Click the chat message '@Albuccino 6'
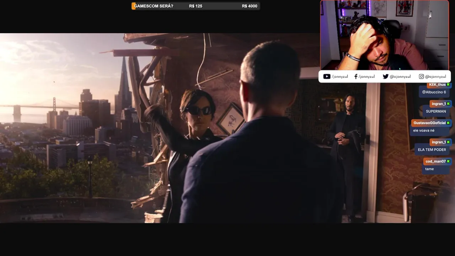The height and width of the screenshot is (256, 455). pyautogui.click(x=434, y=92)
